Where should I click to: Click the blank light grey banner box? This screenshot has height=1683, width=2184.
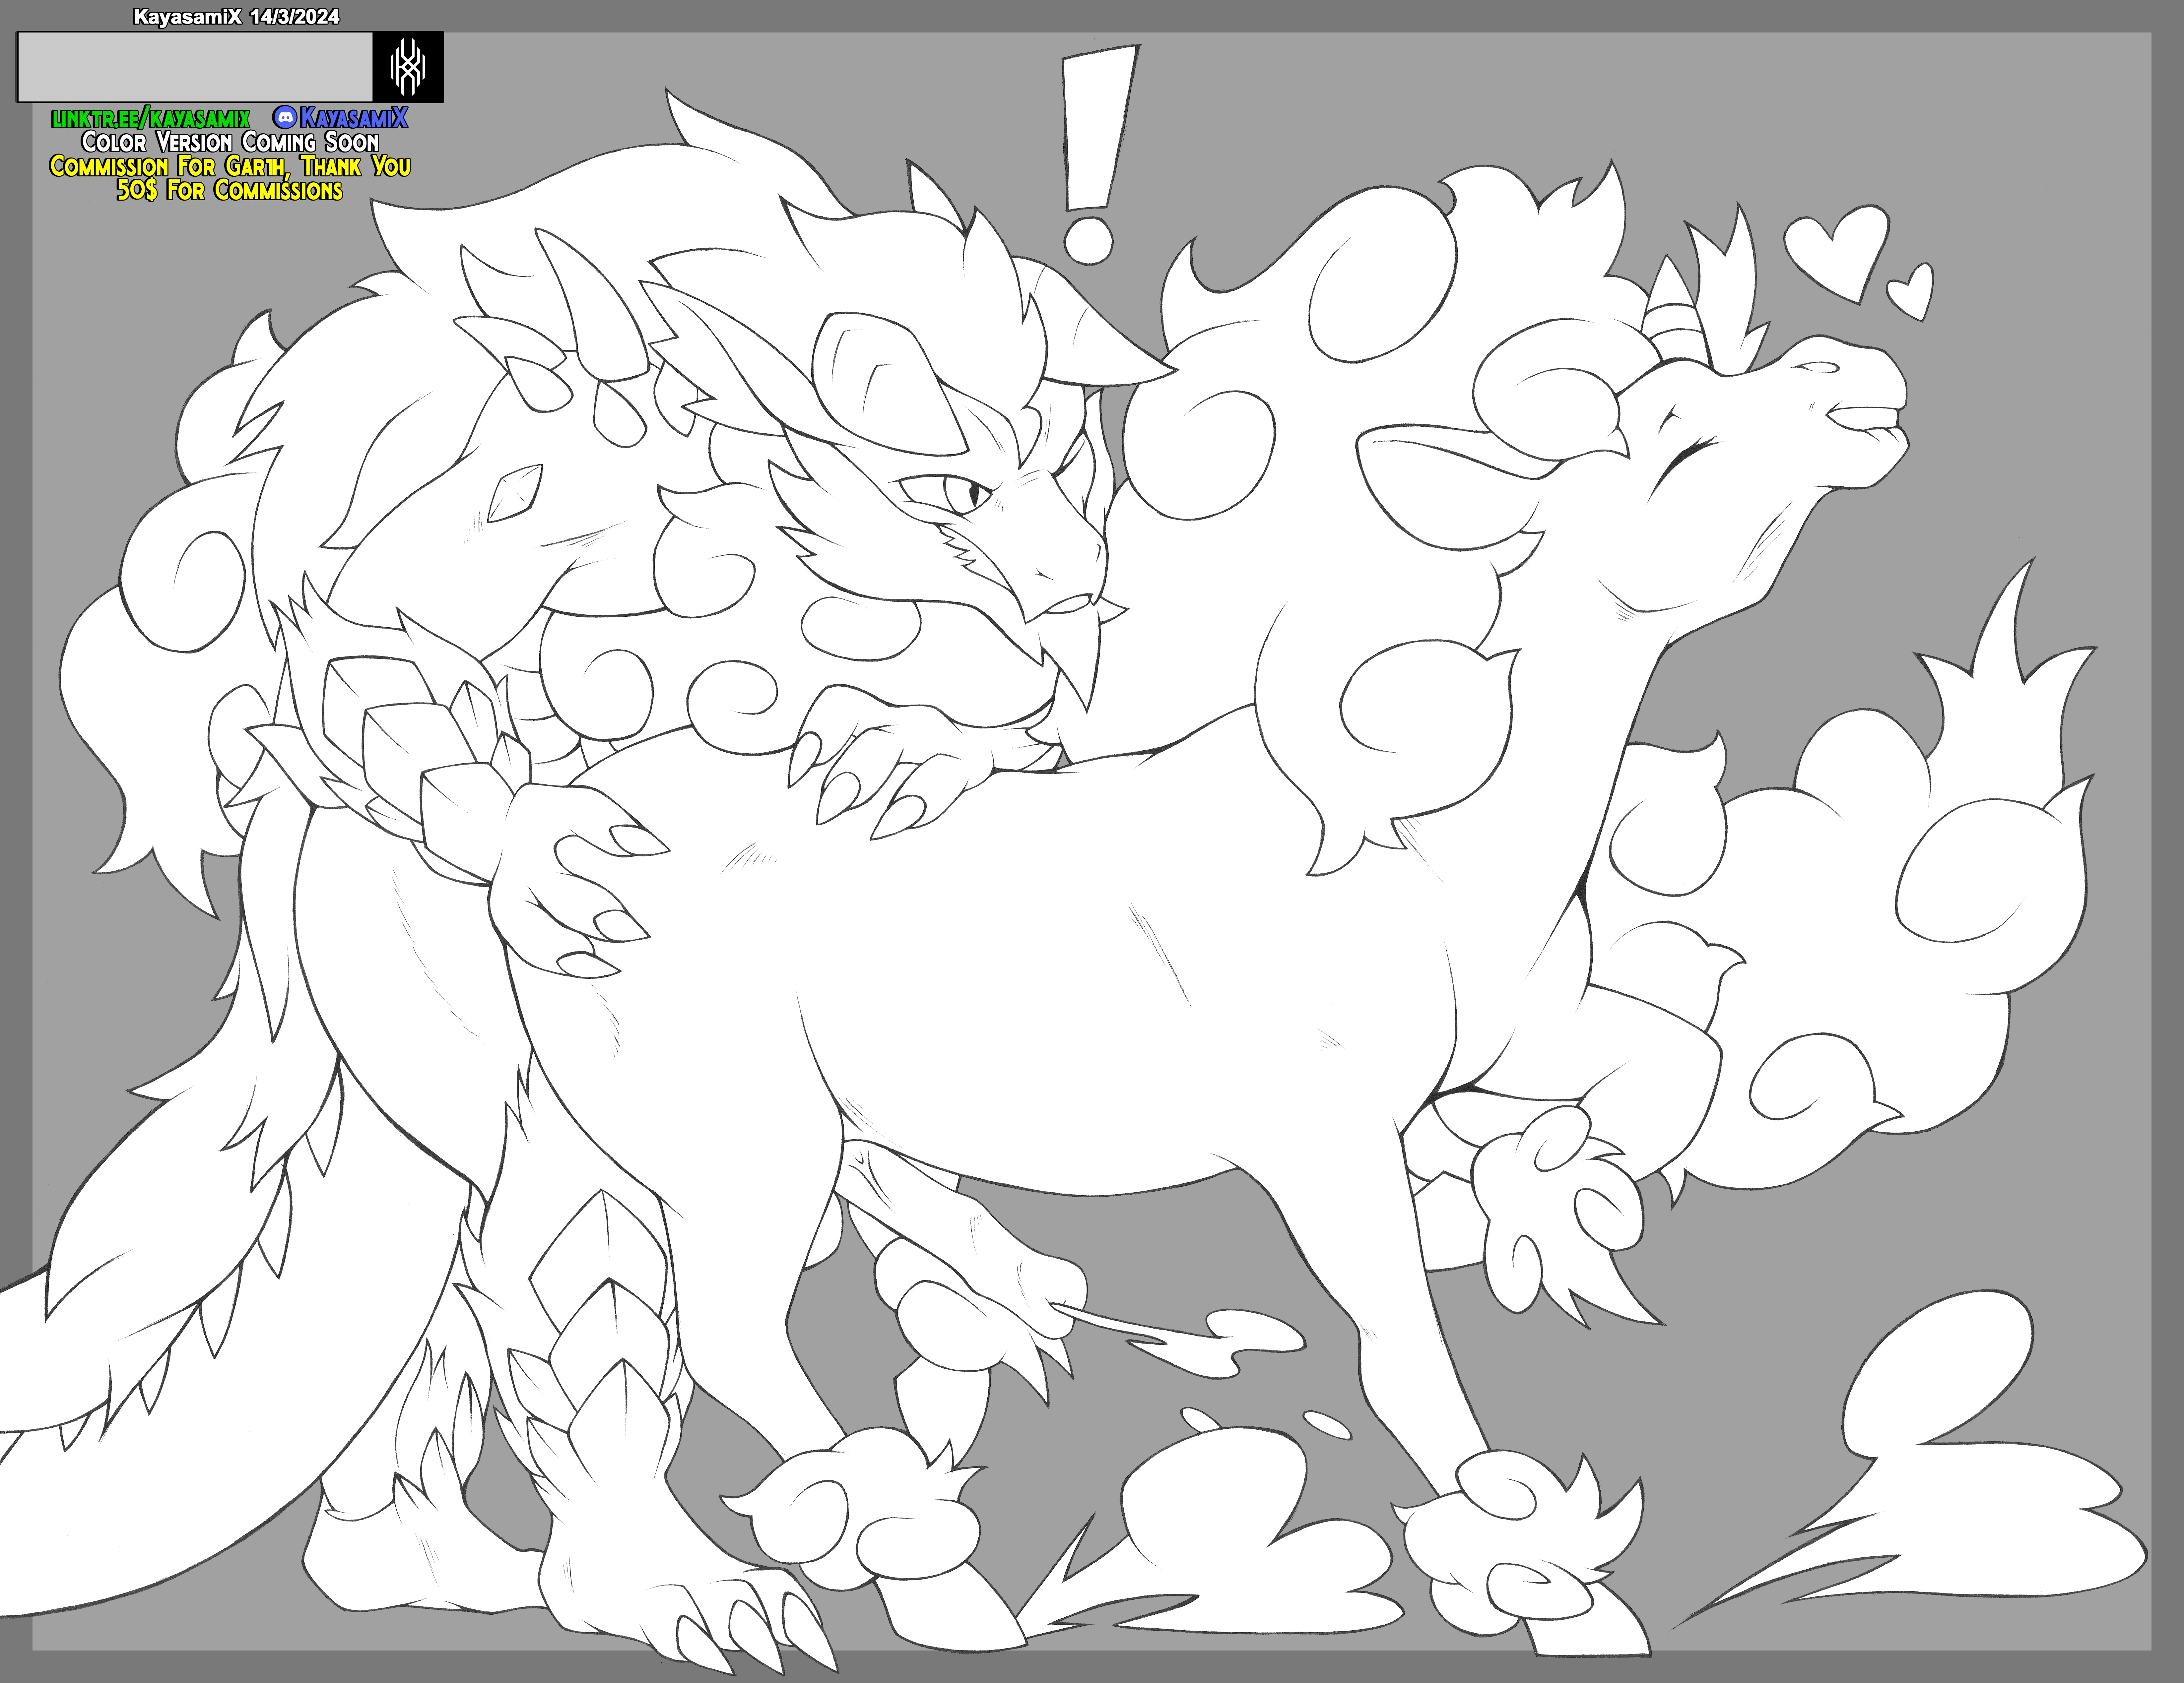[x=195, y=67]
